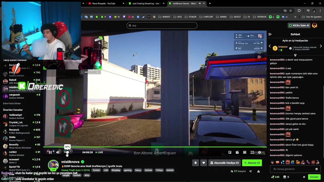Insert the SA emote

coord(298,162)
